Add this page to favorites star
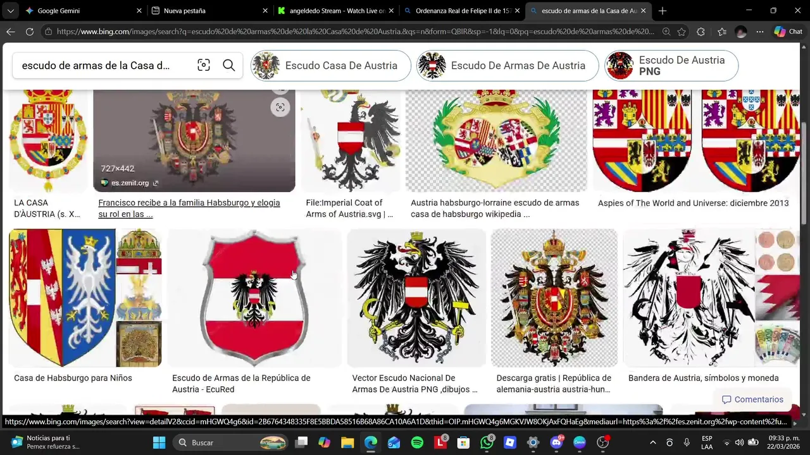This screenshot has height=455, width=810. point(682,32)
